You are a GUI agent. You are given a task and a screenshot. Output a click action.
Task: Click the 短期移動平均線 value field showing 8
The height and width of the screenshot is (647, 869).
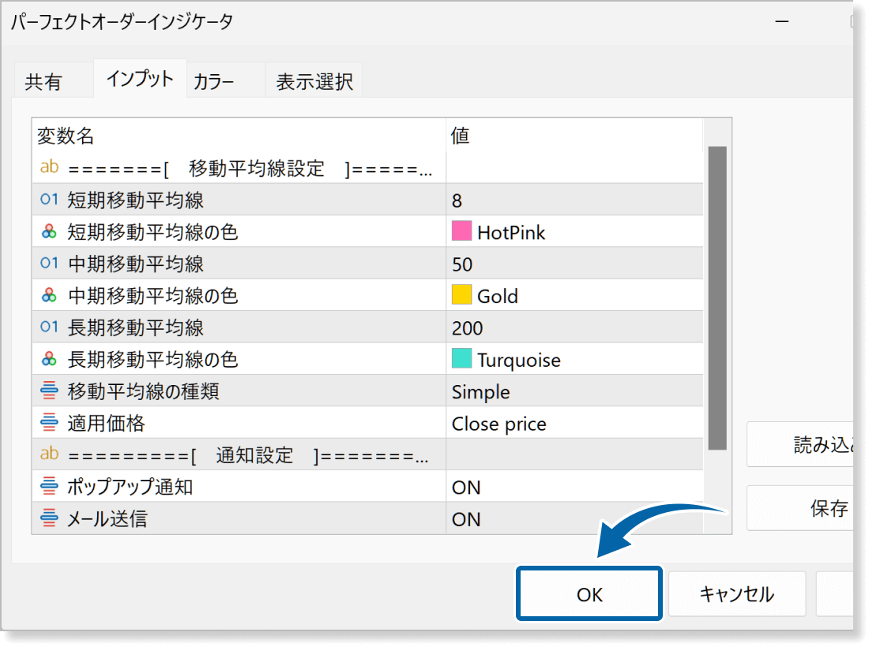(x=573, y=200)
